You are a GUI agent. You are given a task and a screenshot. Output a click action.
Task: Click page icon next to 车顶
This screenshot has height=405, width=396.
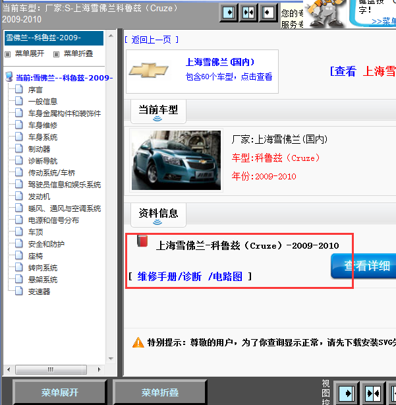(x=19, y=232)
